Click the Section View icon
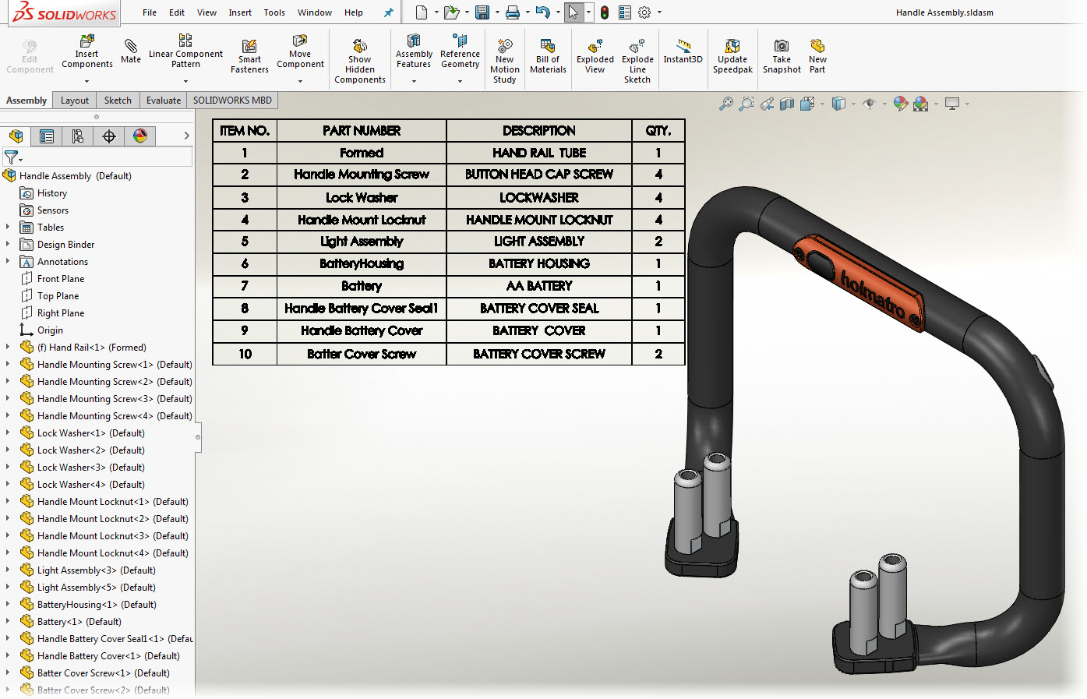Screen dimensions: 1087x699 click(787, 104)
